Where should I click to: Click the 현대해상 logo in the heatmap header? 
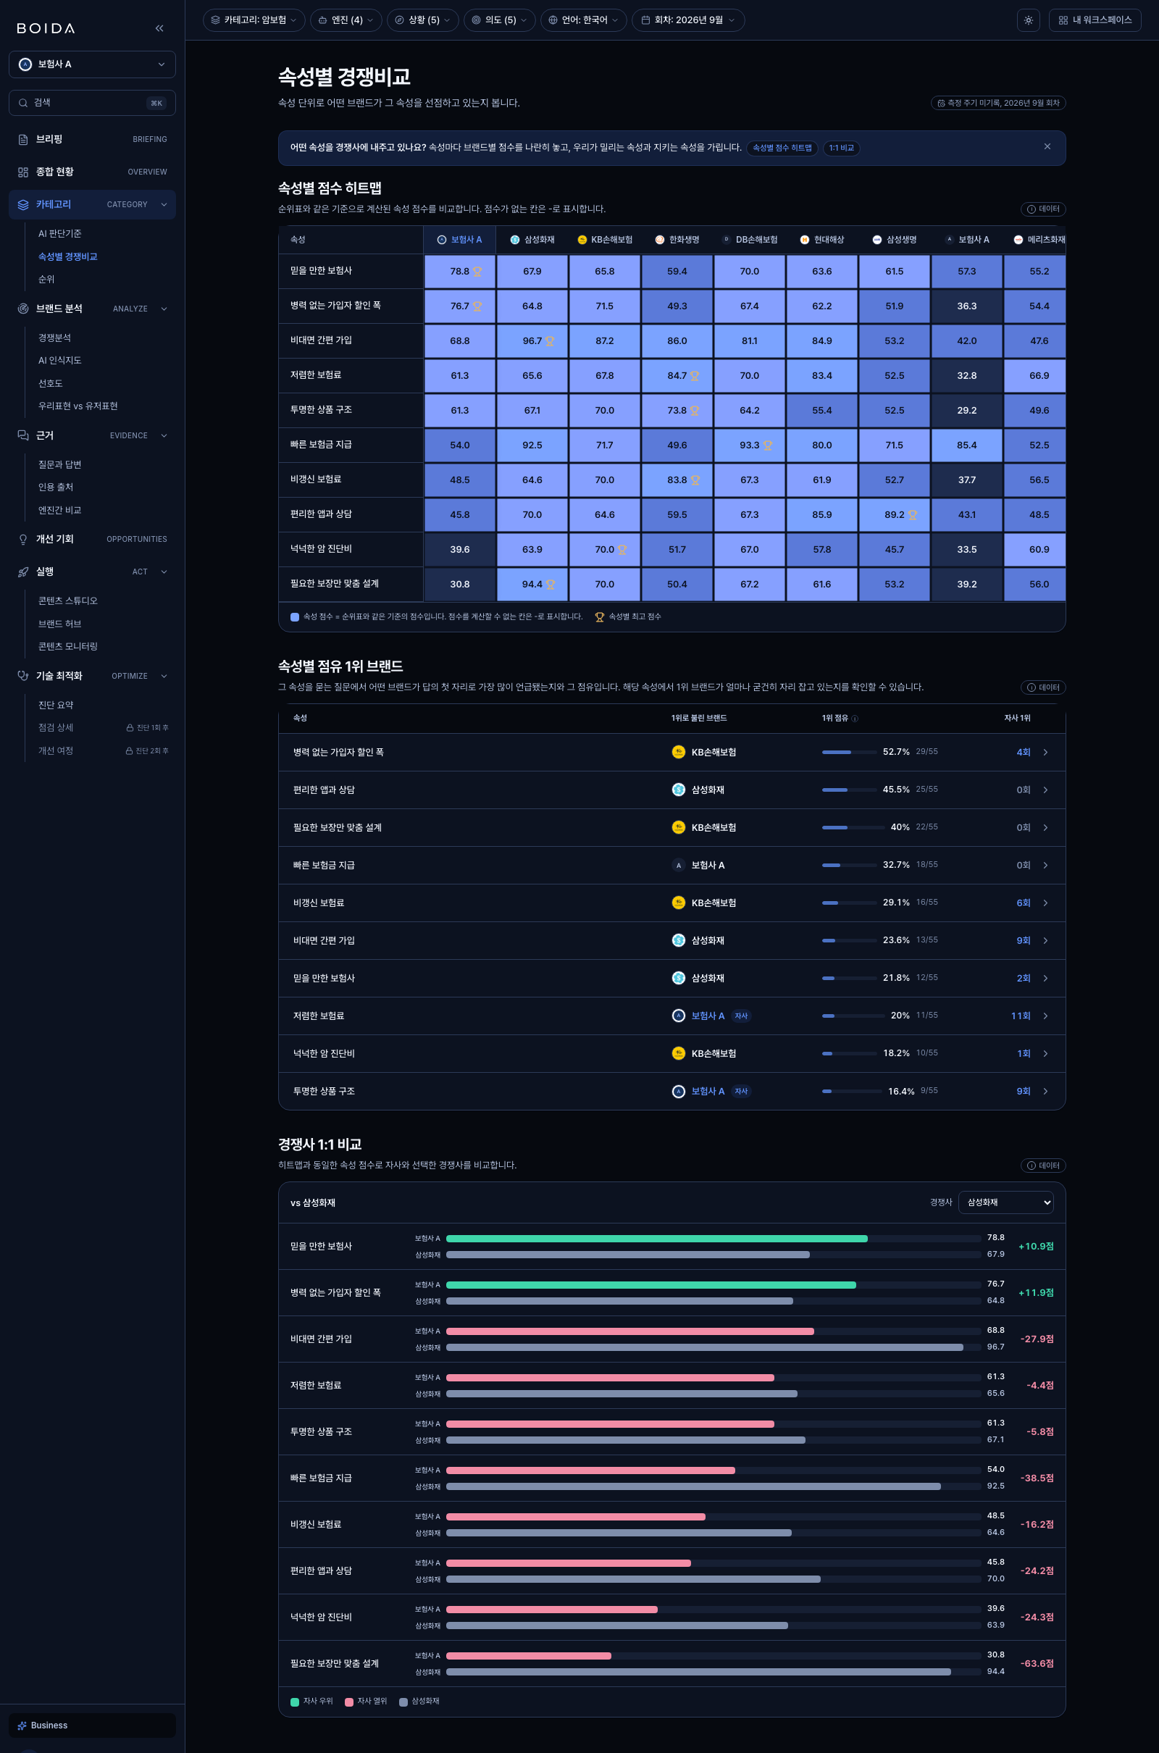tap(804, 240)
